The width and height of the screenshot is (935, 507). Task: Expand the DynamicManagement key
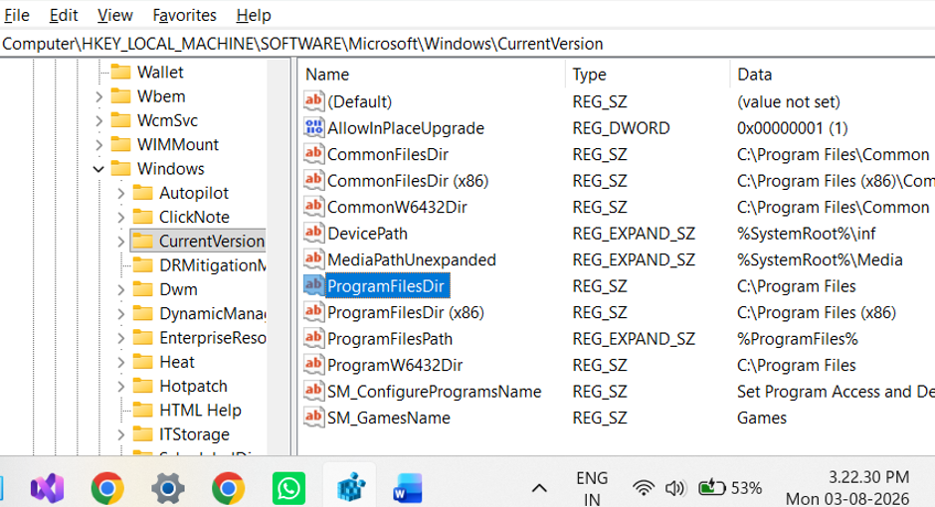121,314
